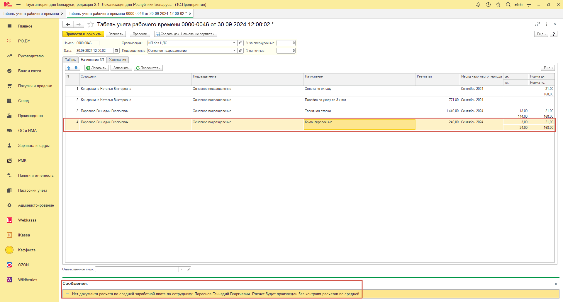563x302 pixels.
Task: Copy link to document icon
Action: (537, 24)
